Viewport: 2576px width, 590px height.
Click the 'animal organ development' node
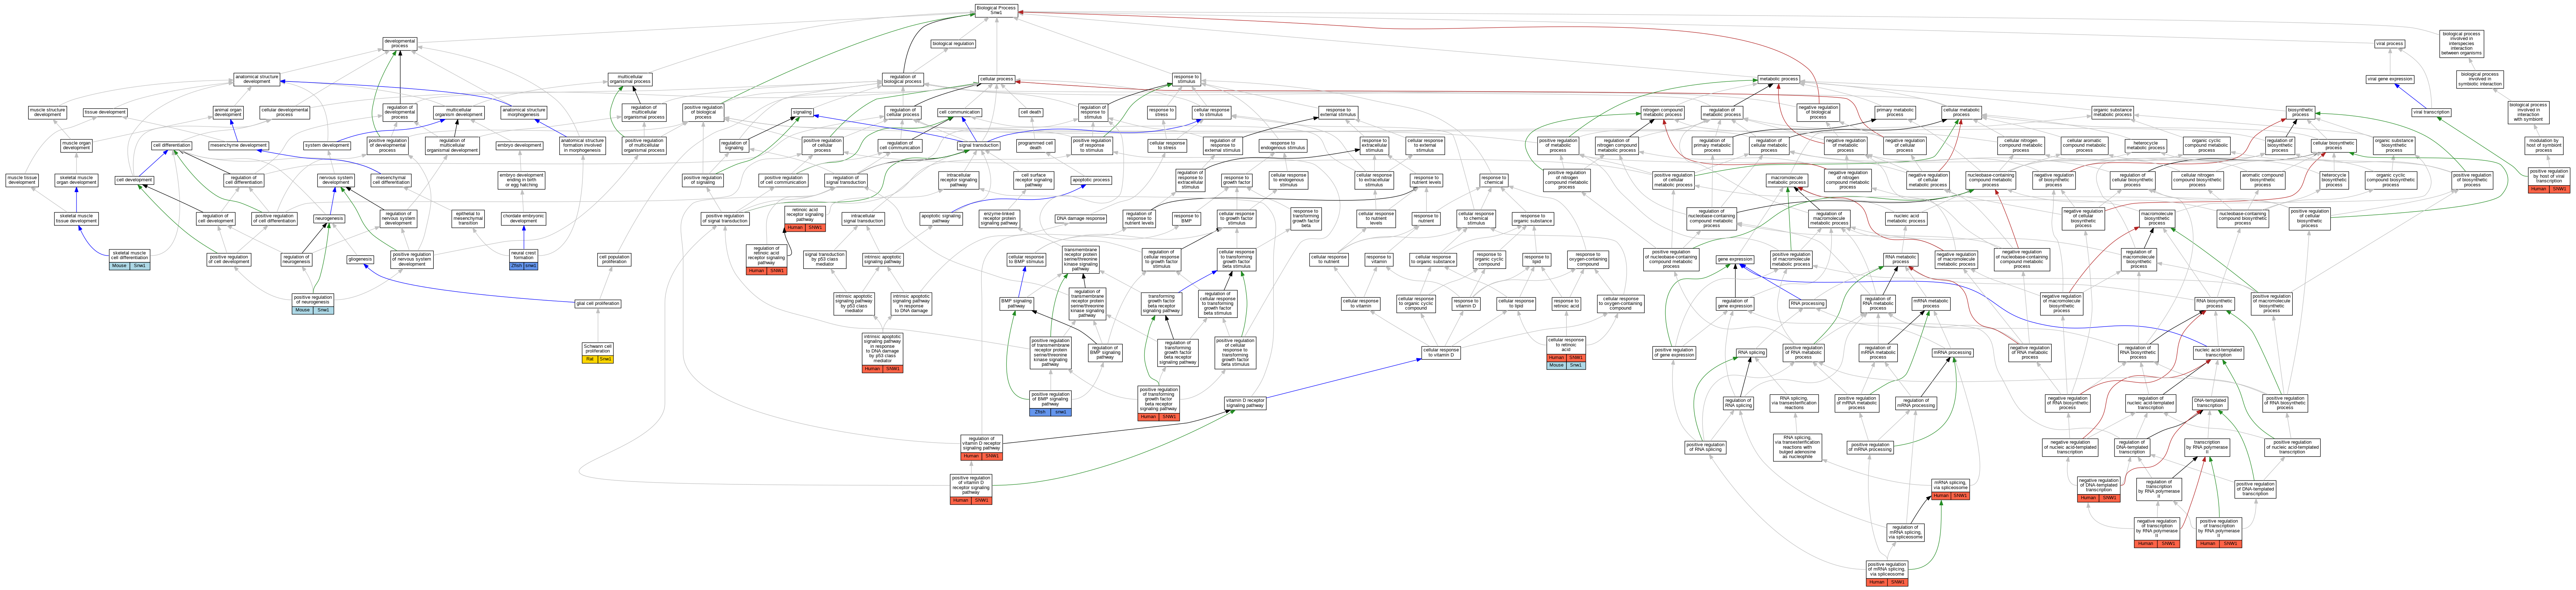pos(228,113)
